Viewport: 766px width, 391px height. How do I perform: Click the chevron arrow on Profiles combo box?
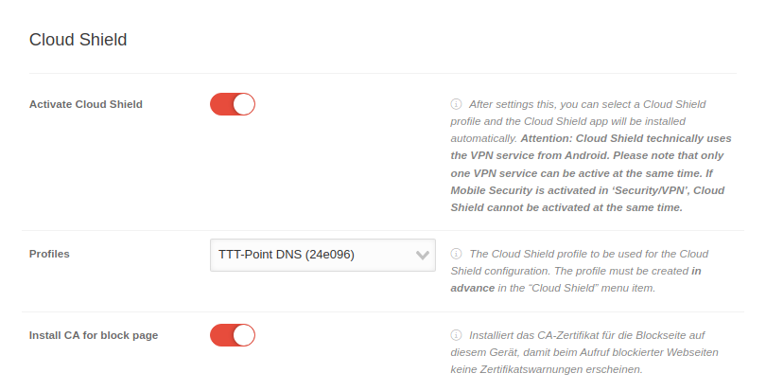click(423, 255)
